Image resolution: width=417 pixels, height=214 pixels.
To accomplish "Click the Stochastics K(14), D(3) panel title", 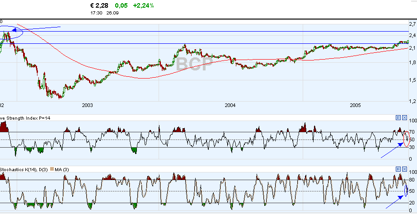I will [x=23, y=169].
